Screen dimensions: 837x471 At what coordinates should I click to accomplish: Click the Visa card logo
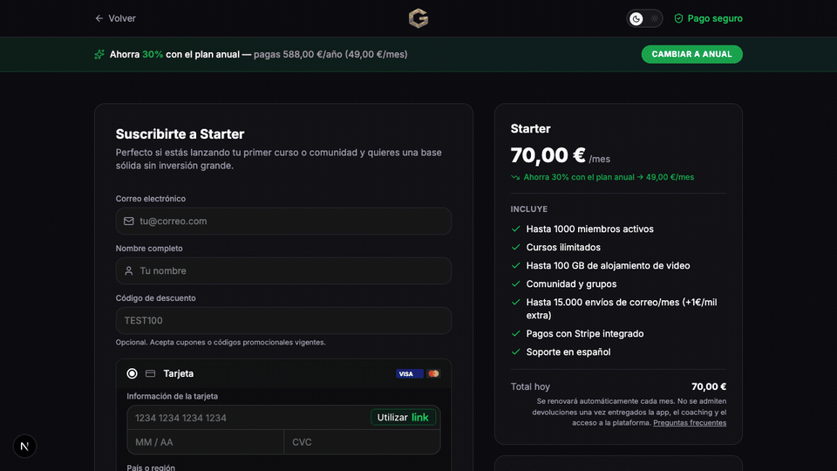(x=405, y=373)
